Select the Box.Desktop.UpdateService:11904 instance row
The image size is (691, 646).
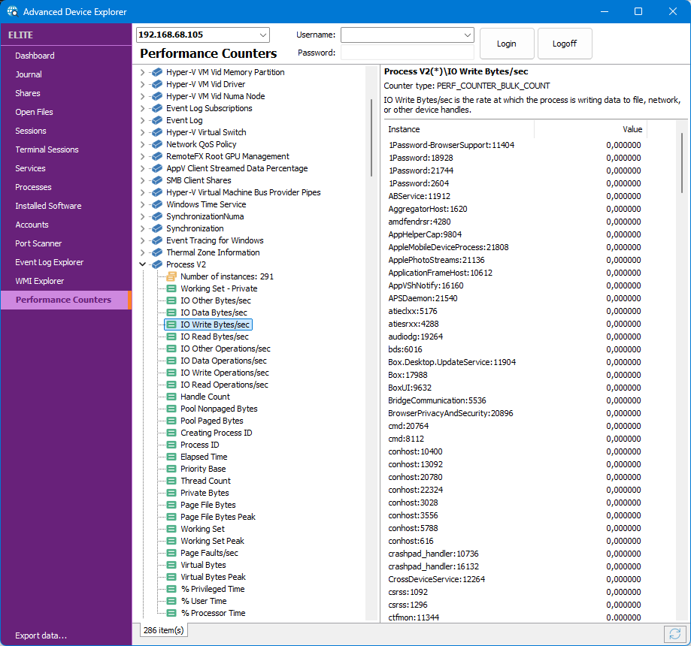(515, 362)
